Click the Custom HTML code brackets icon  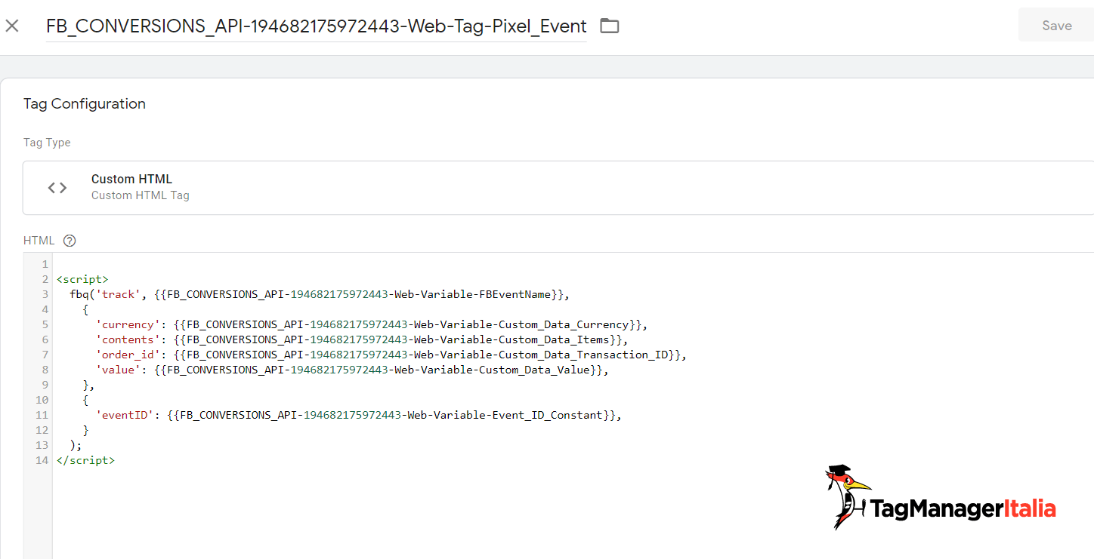[x=57, y=188]
